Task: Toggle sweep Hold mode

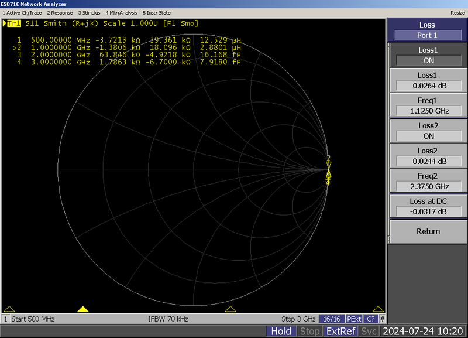Action: click(280, 331)
